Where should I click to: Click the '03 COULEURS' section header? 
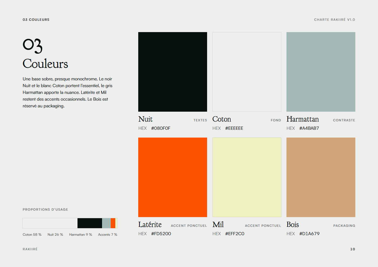36,20
